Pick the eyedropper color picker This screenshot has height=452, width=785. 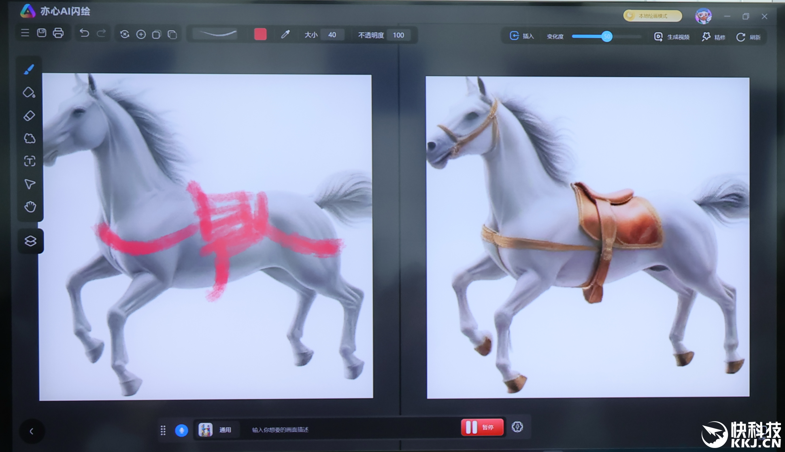[285, 35]
